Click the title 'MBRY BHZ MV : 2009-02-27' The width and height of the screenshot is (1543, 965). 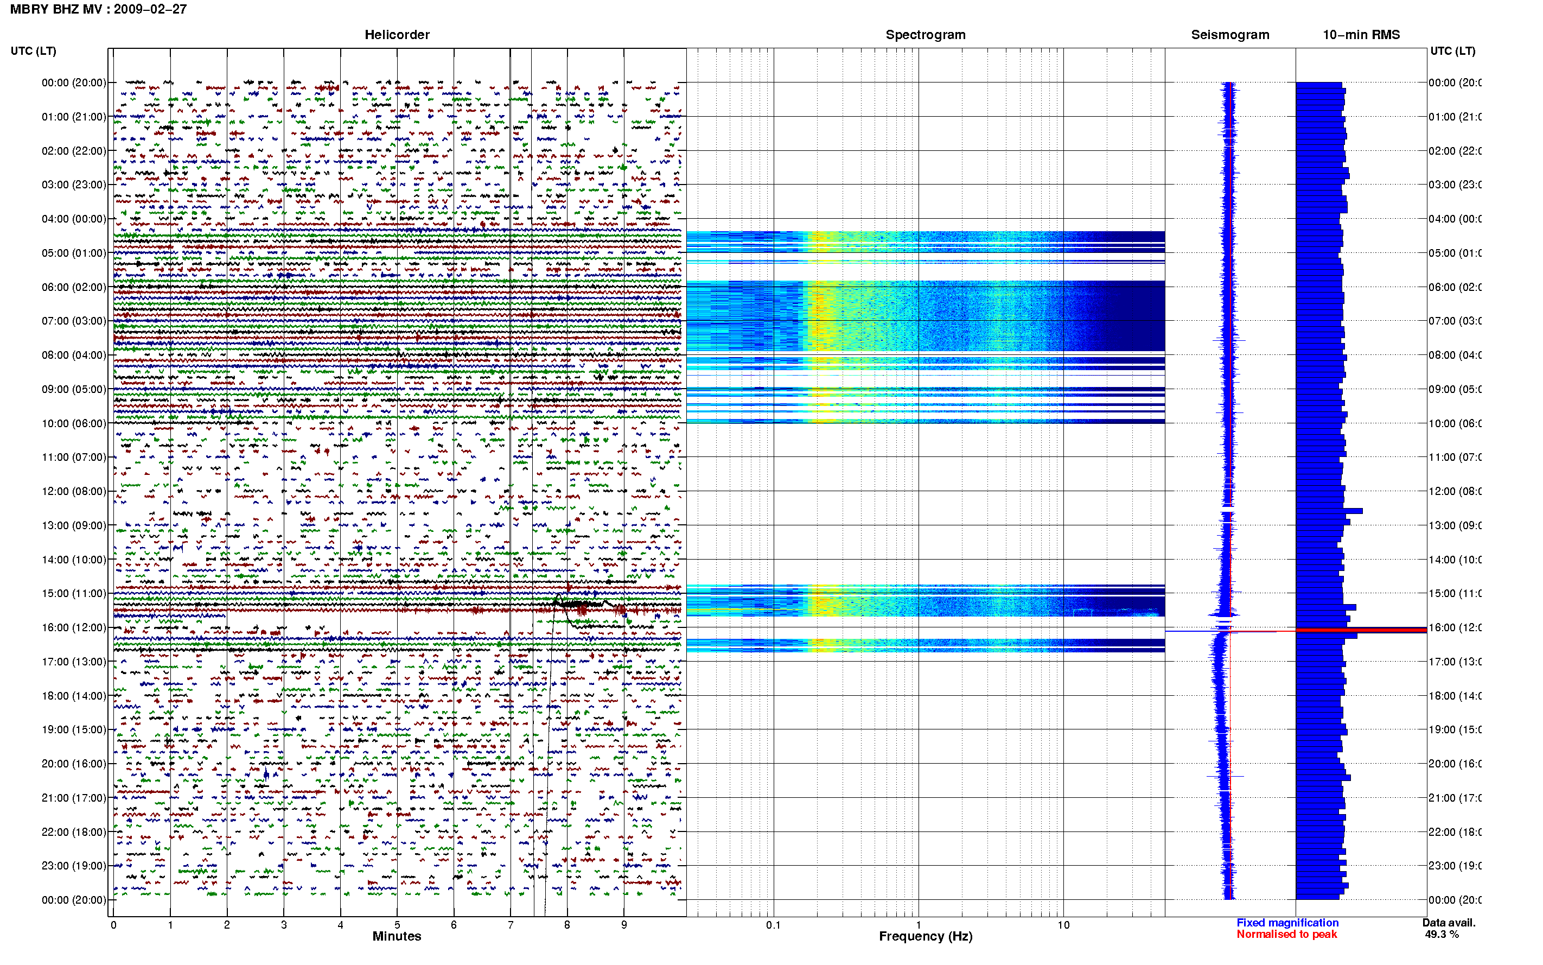pos(98,9)
